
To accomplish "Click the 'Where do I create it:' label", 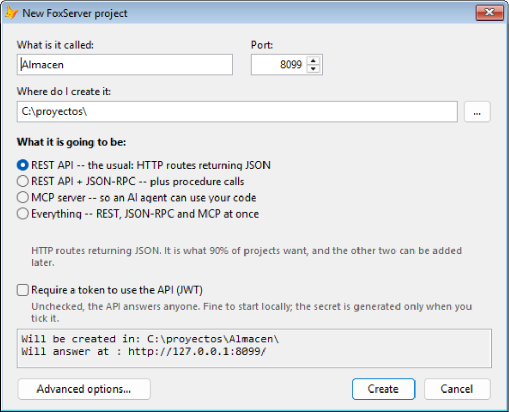I will pos(64,92).
